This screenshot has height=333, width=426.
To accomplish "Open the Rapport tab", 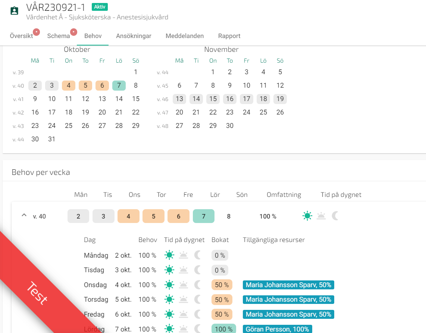I will [x=229, y=36].
